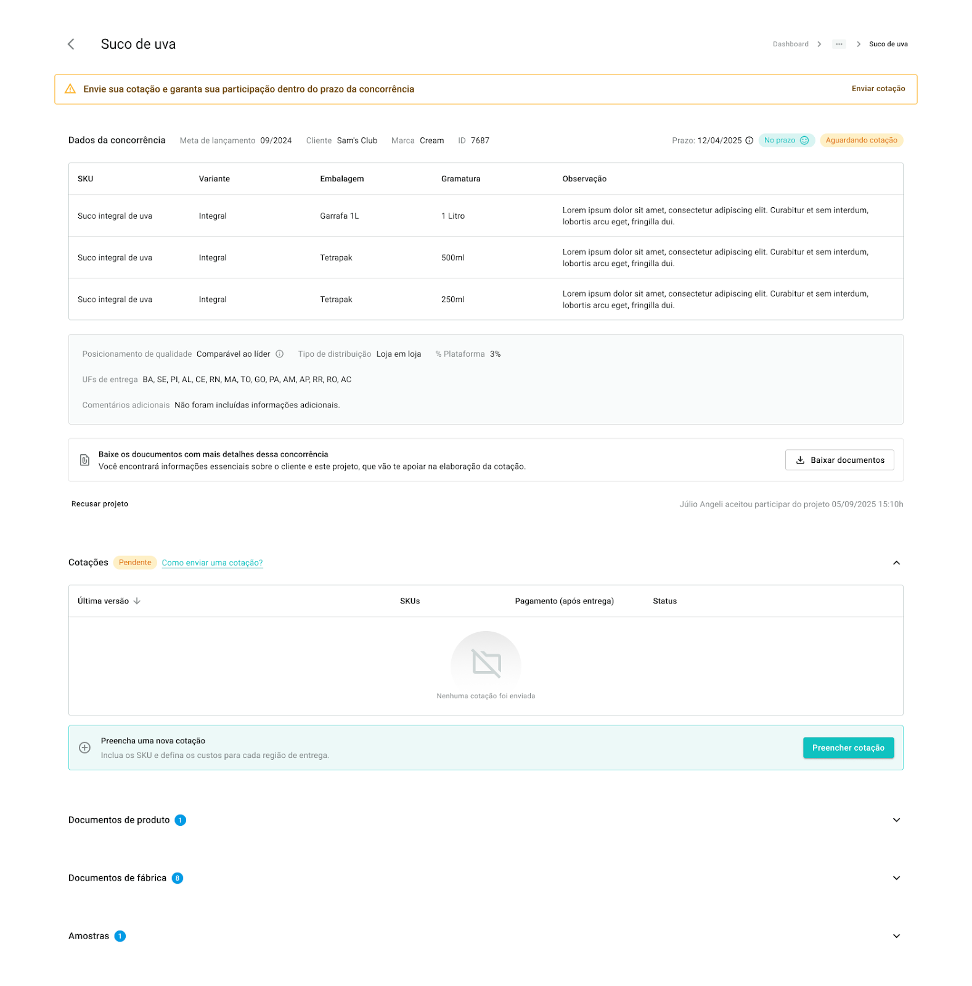The height and width of the screenshot is (986, 972).
Task: Click Enviar cotação in the warning banner
Action: [x=878, y=89]
